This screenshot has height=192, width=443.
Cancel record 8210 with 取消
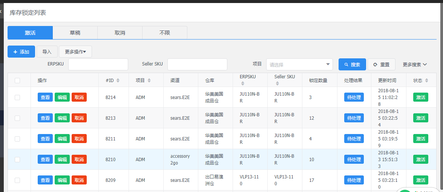tap(79, 159)
